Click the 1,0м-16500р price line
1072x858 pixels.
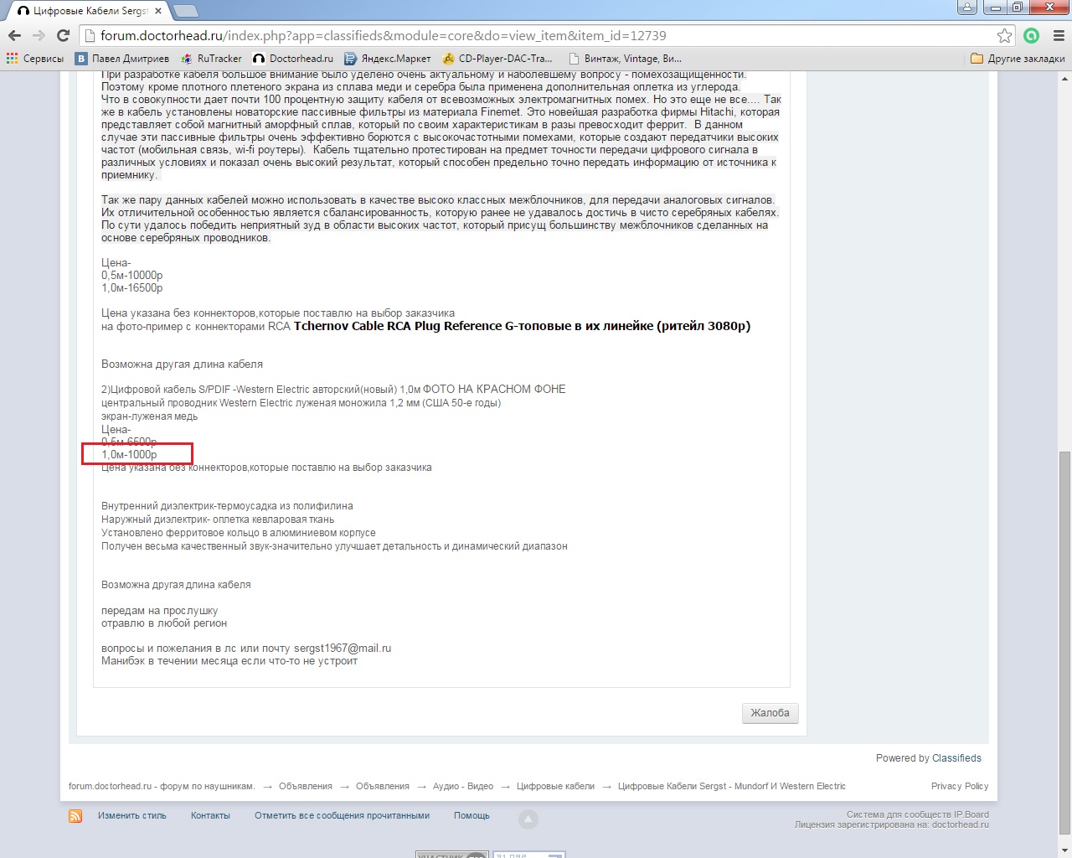pyautogui.click(x=132, y=288)
